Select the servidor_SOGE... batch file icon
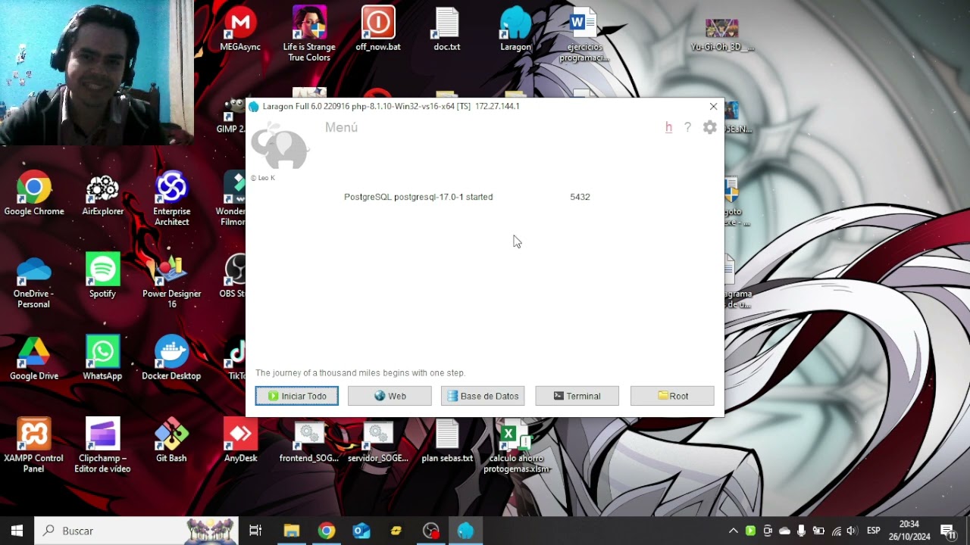The height and width of the screenshot is (545, 970). (378, 442)
